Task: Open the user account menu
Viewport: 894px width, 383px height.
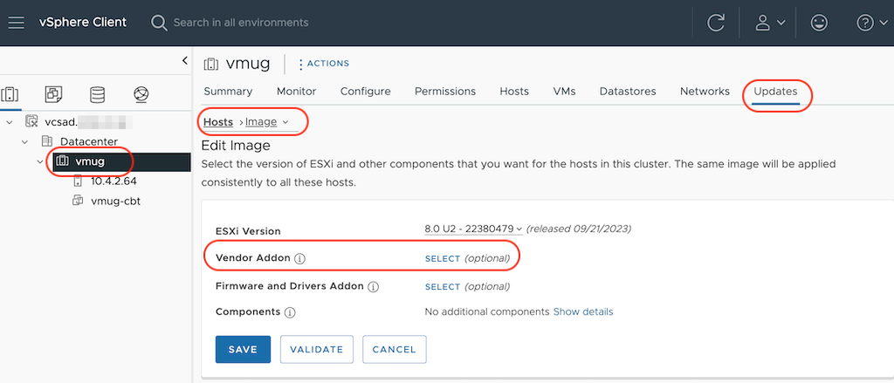Action: click(770, 23)
